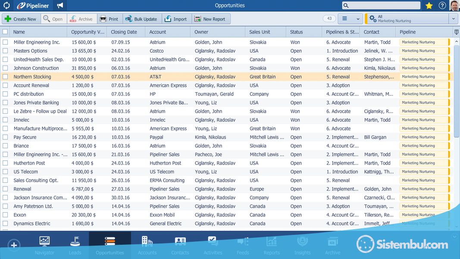
Task: Open the announcements megaphone icon
Action: pos(60,6)
